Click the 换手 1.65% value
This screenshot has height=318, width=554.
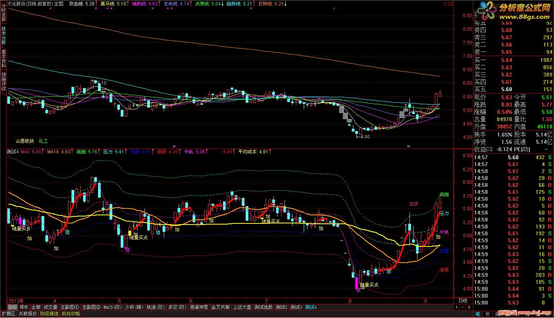click(504, 135)
